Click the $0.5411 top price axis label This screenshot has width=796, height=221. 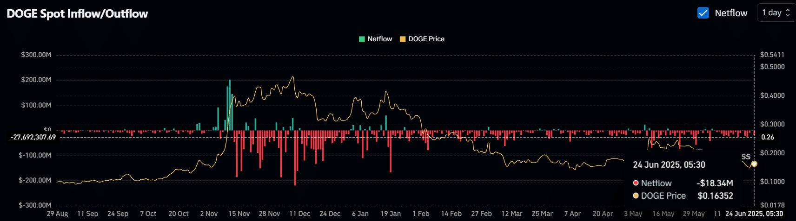pyautogui.click(x=772, y=55)
